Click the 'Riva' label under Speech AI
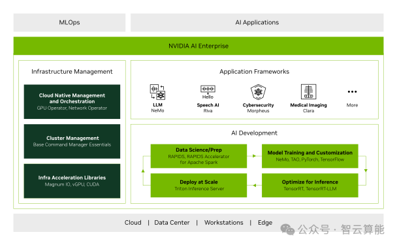397x245 pixels. (x=208, y=110)
